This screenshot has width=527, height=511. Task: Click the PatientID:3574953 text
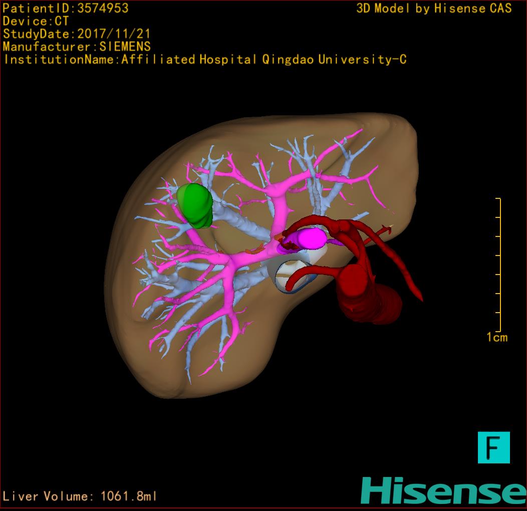66,9
